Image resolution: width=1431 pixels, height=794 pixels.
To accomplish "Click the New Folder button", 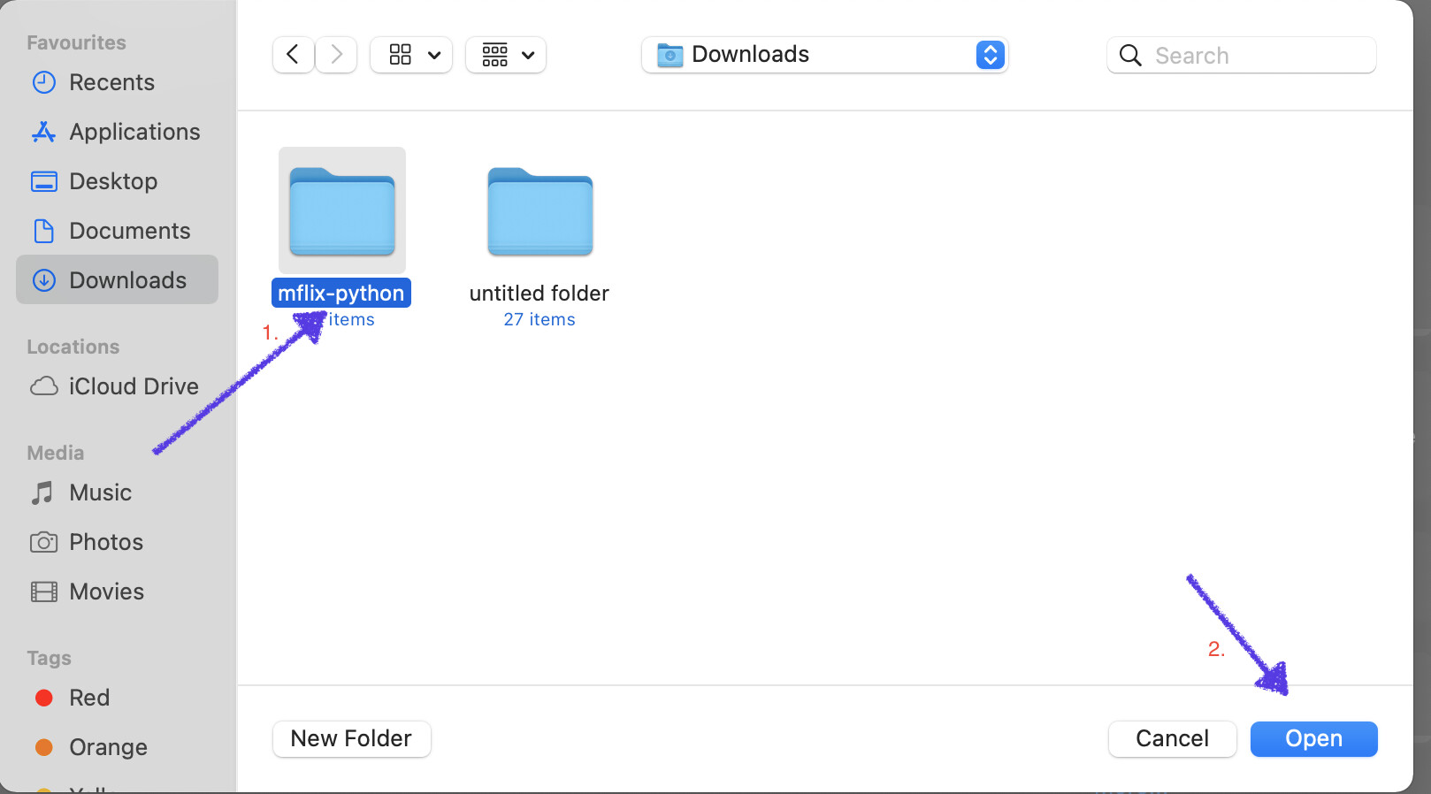I will [351, 738].
